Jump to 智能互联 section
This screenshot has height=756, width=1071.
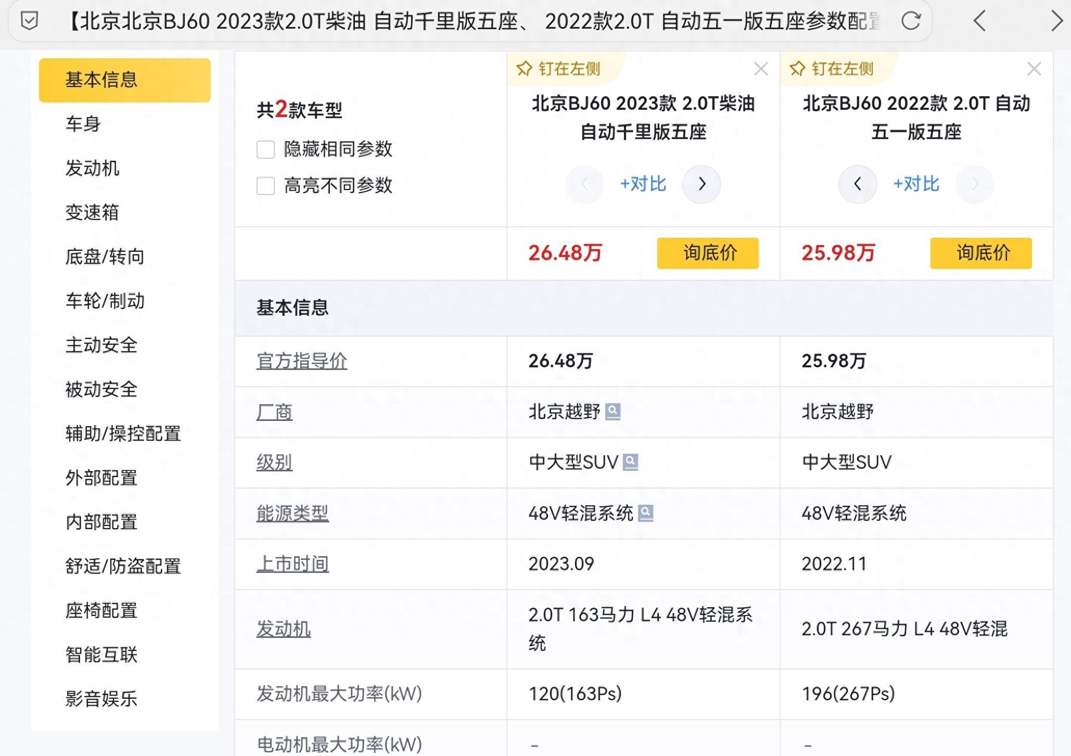coord(101,655)
